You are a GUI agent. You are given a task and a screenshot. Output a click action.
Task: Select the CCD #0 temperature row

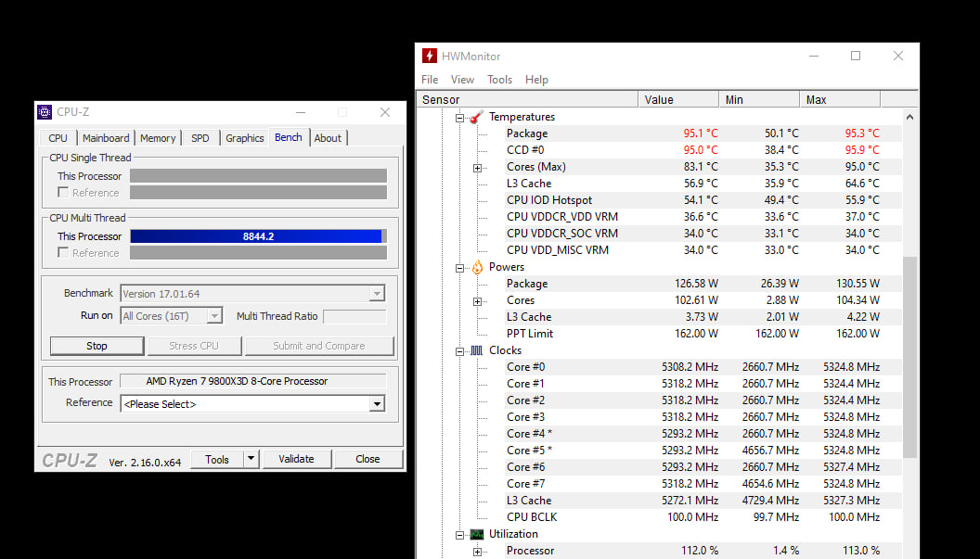tap(703, 150)
